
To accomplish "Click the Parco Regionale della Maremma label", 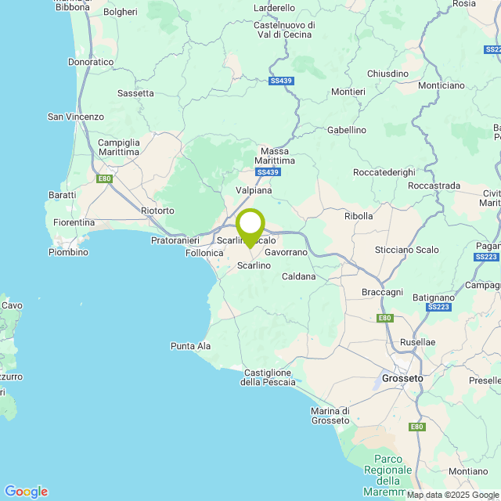I will (x=388, y=475).
